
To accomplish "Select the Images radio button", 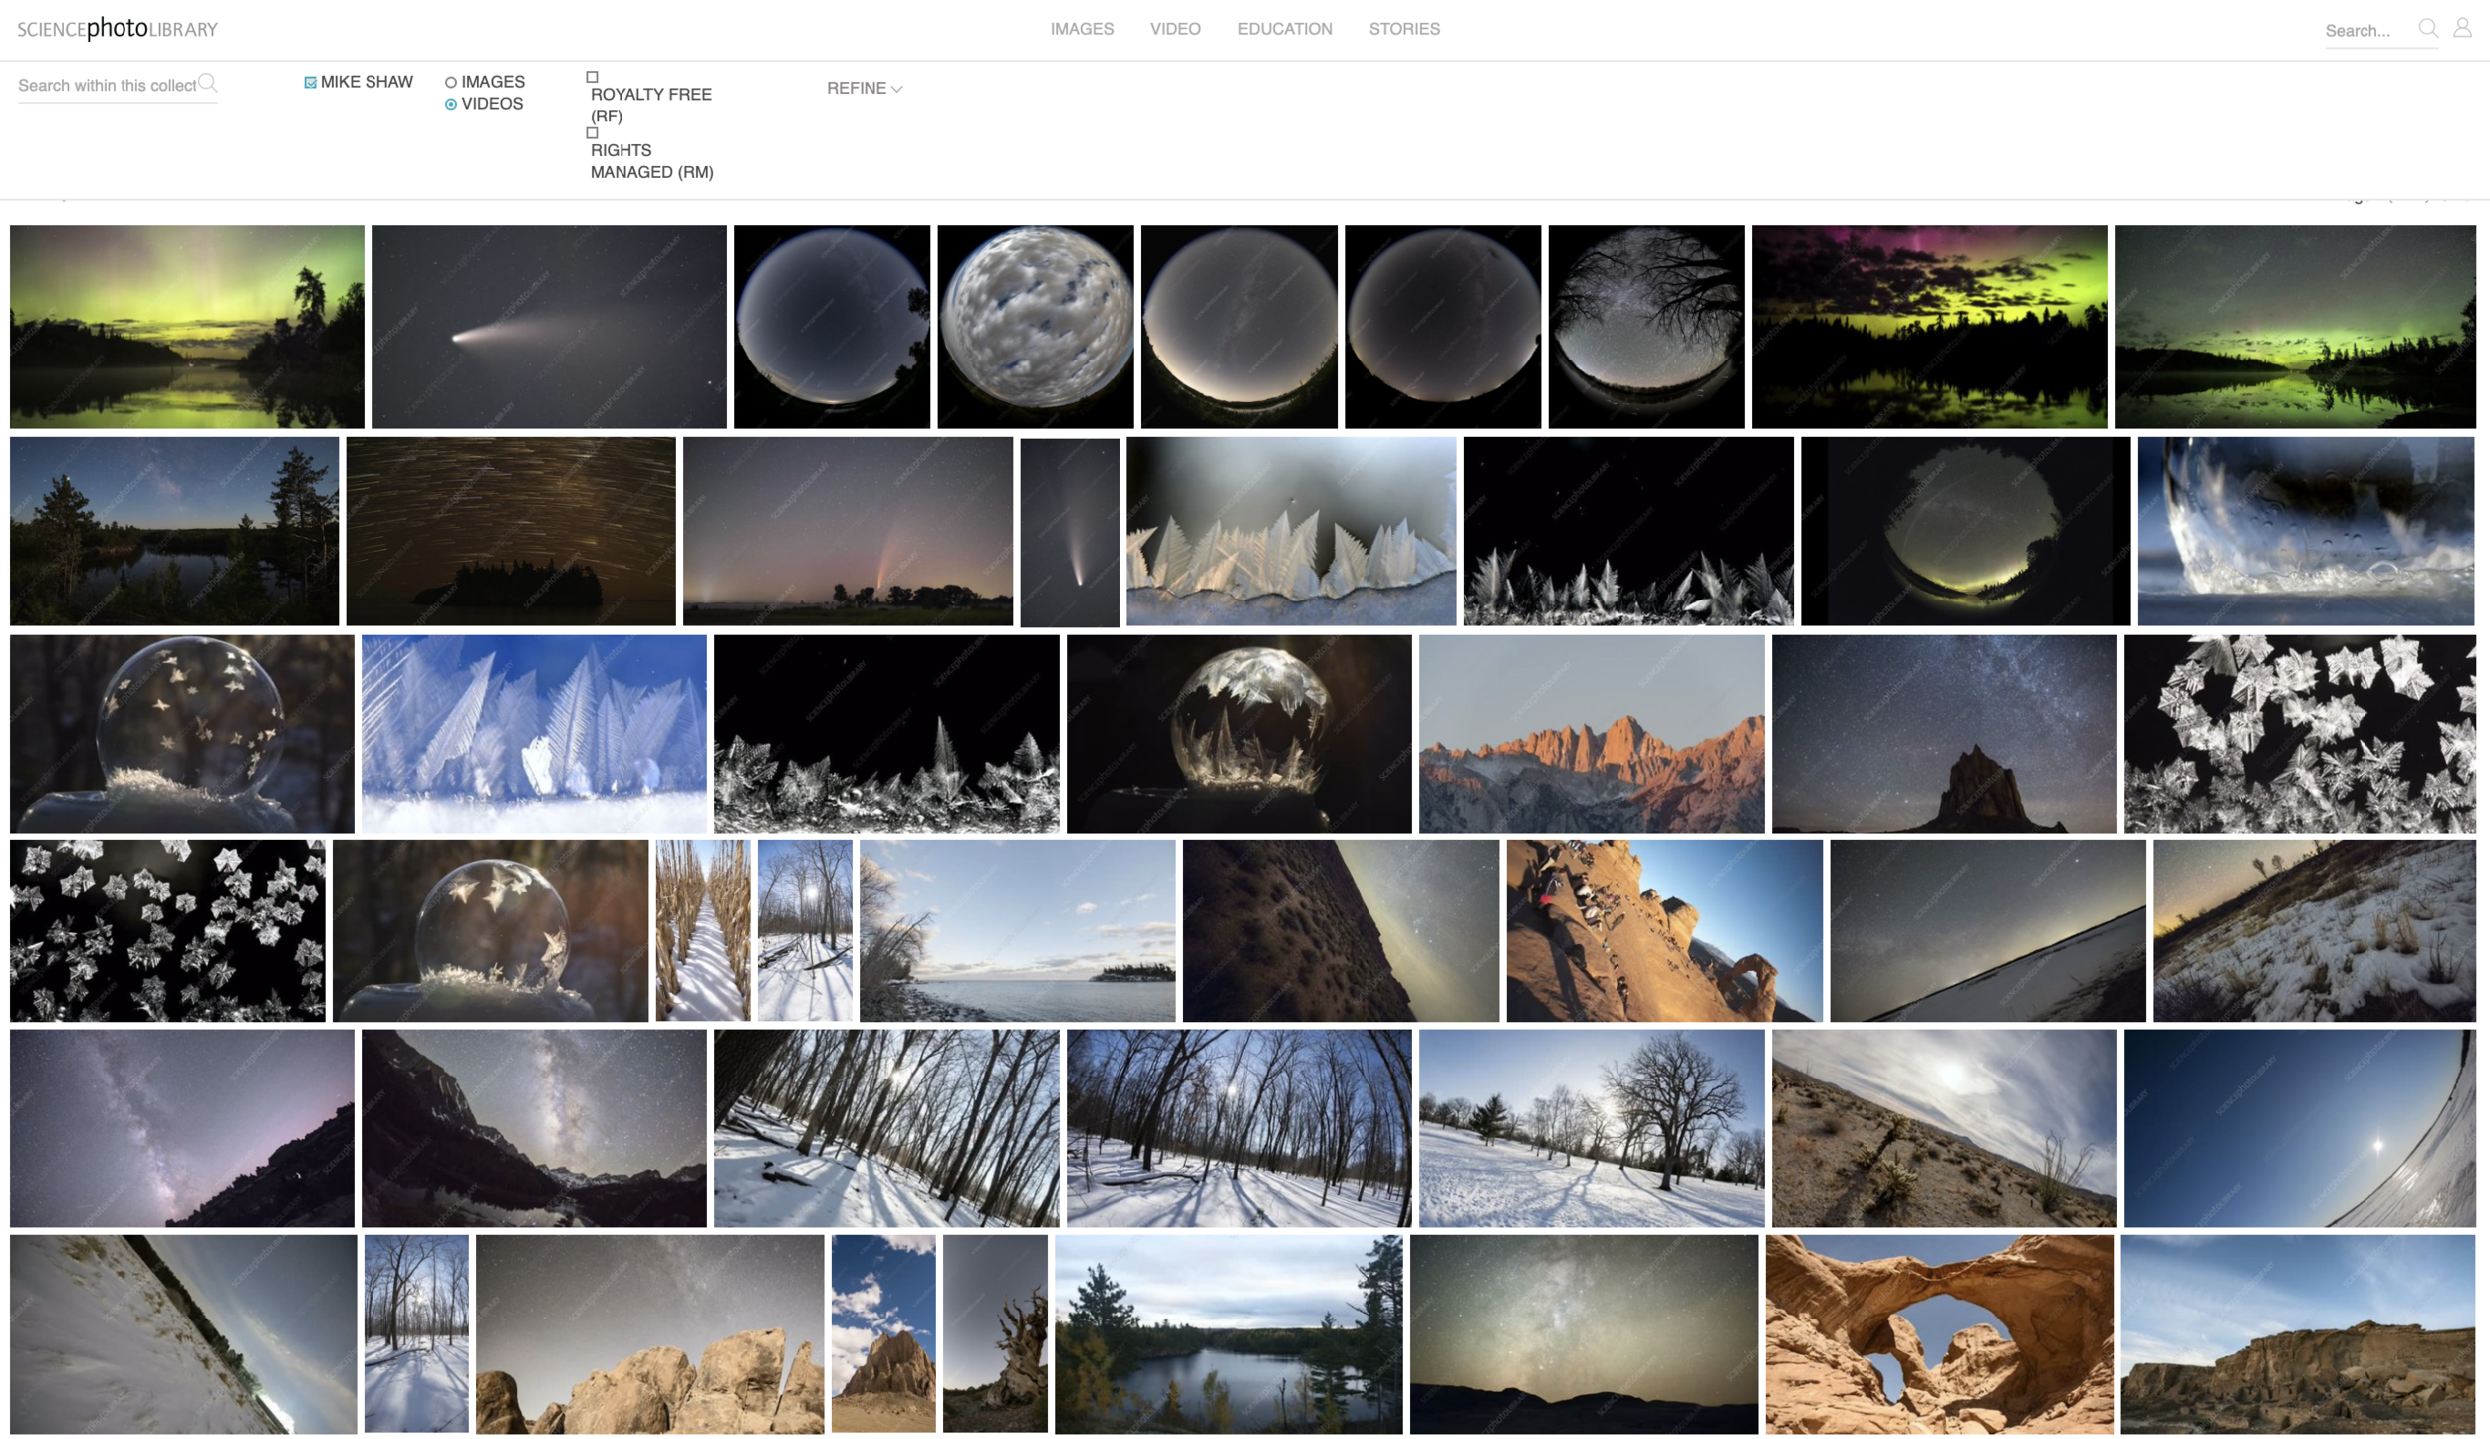I will coord(451,83).
